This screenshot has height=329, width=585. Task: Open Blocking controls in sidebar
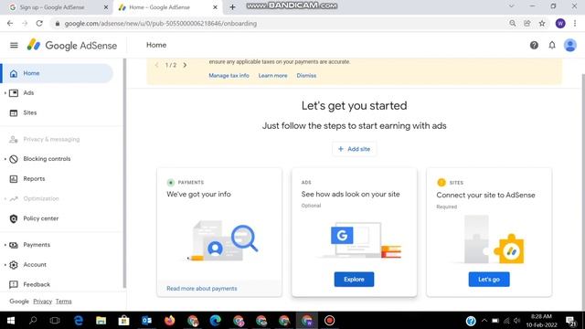pyautogui.click(x=47, y=159)
